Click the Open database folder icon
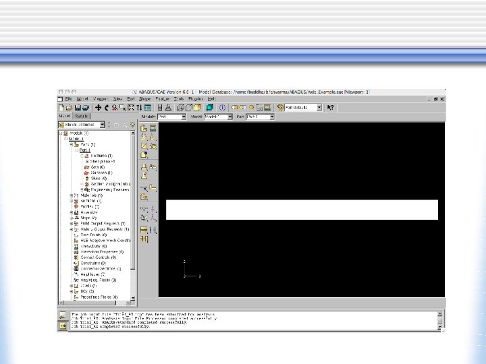 (x=69, y=107)
